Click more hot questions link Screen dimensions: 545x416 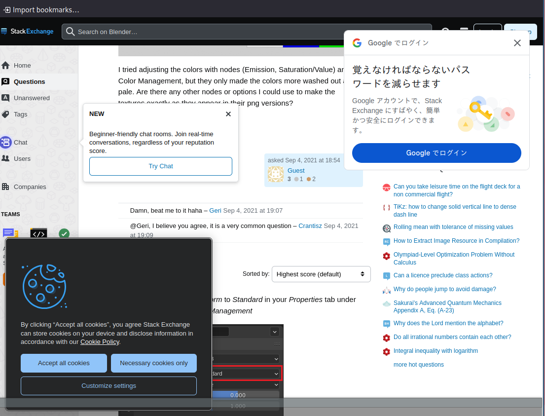pos(418,365)
